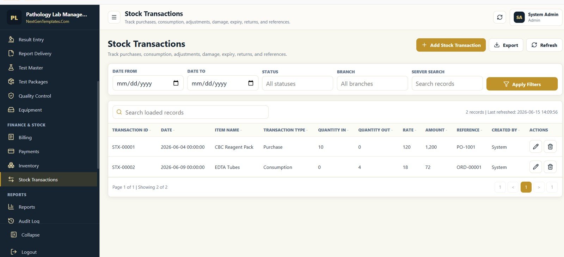Click Add Stock Transaction button

(x=451, y=45)
